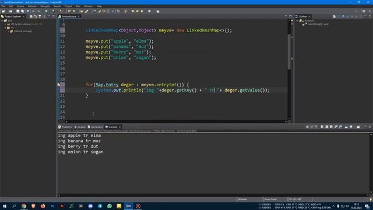Close the Outline tab
Image resolution: width=373 pixels, height=210 pixels.
point(309,16)
